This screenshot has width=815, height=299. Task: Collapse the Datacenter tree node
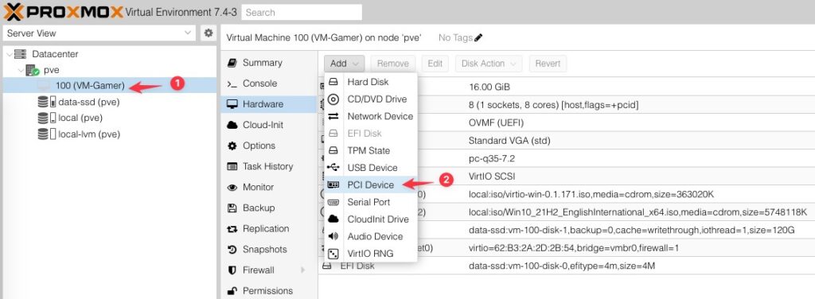(10, 54)
